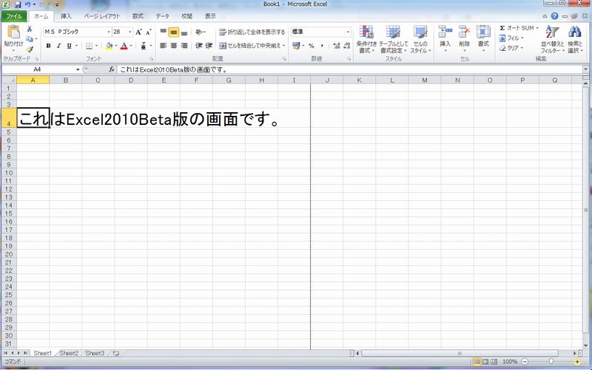
Task: Toggle wrap text (折り返して全体を表示する)
Action: 252,32
